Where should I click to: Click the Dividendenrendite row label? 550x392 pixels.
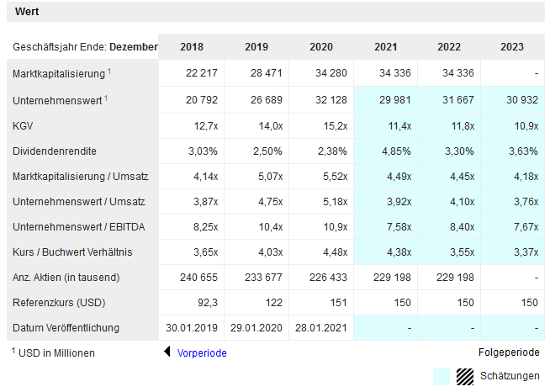54,151
